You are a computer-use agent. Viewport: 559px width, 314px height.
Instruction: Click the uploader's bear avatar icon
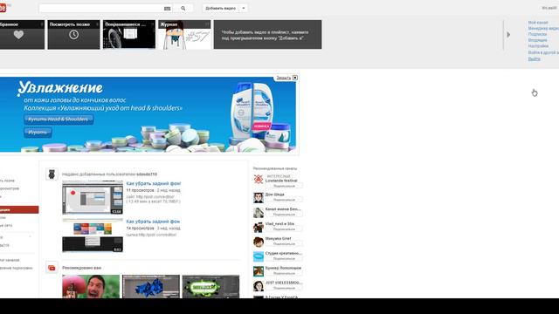(52, 174)
